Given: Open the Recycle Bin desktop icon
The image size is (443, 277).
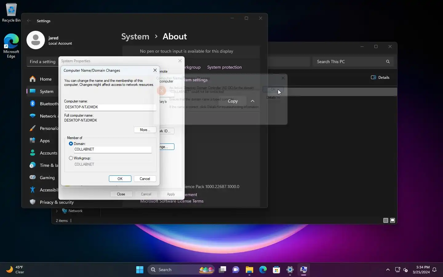Looking at the screenshot, I should 11,13.
